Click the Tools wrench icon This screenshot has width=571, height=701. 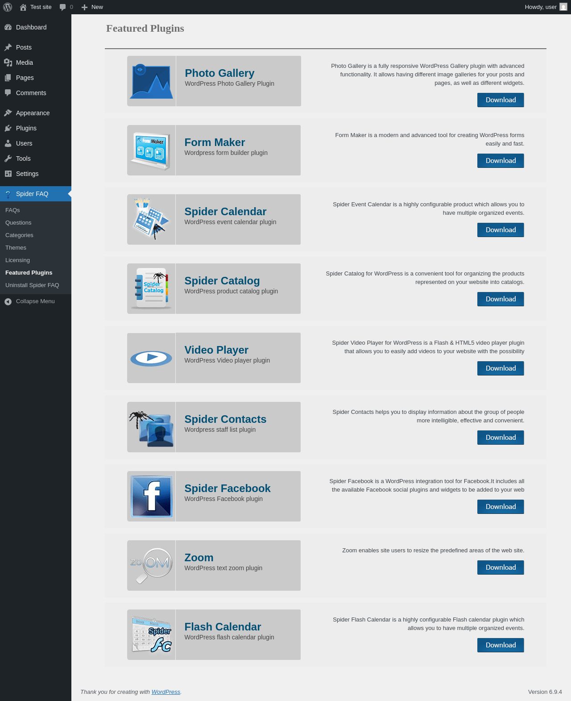8,159
